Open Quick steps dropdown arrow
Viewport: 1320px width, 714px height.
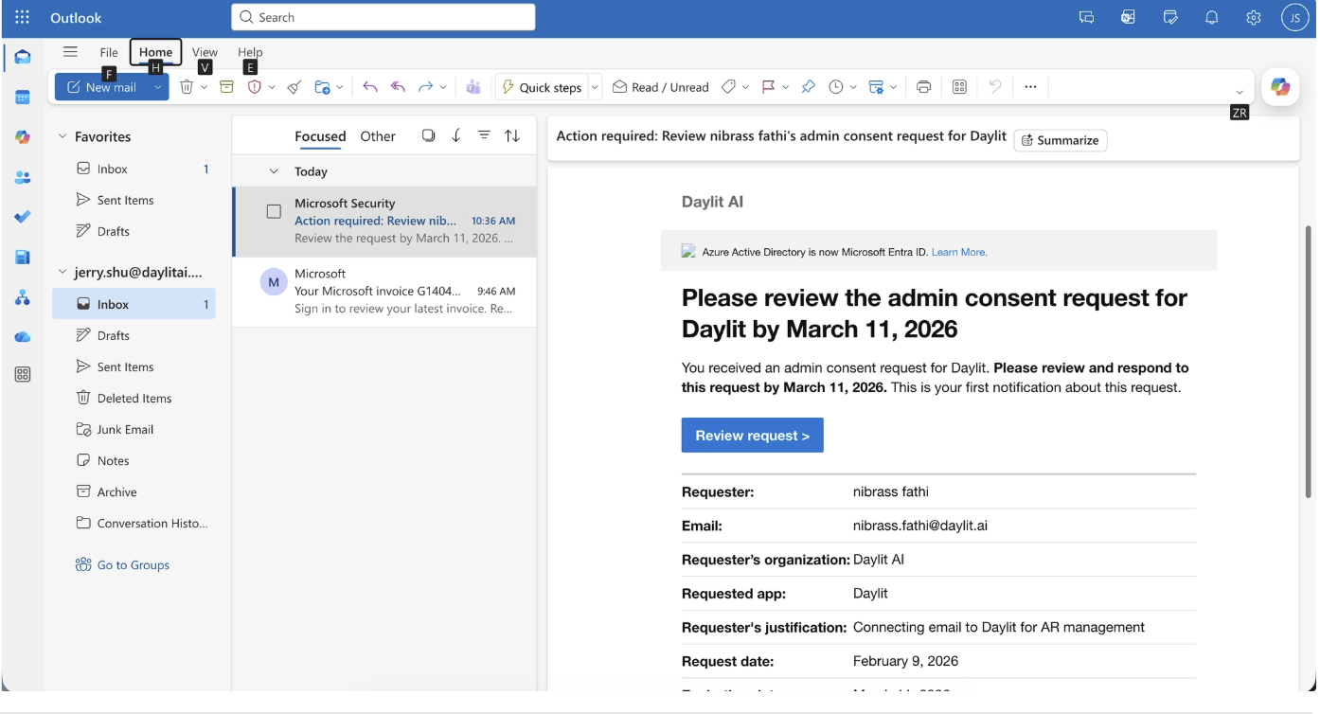click(x=595, y=87)
